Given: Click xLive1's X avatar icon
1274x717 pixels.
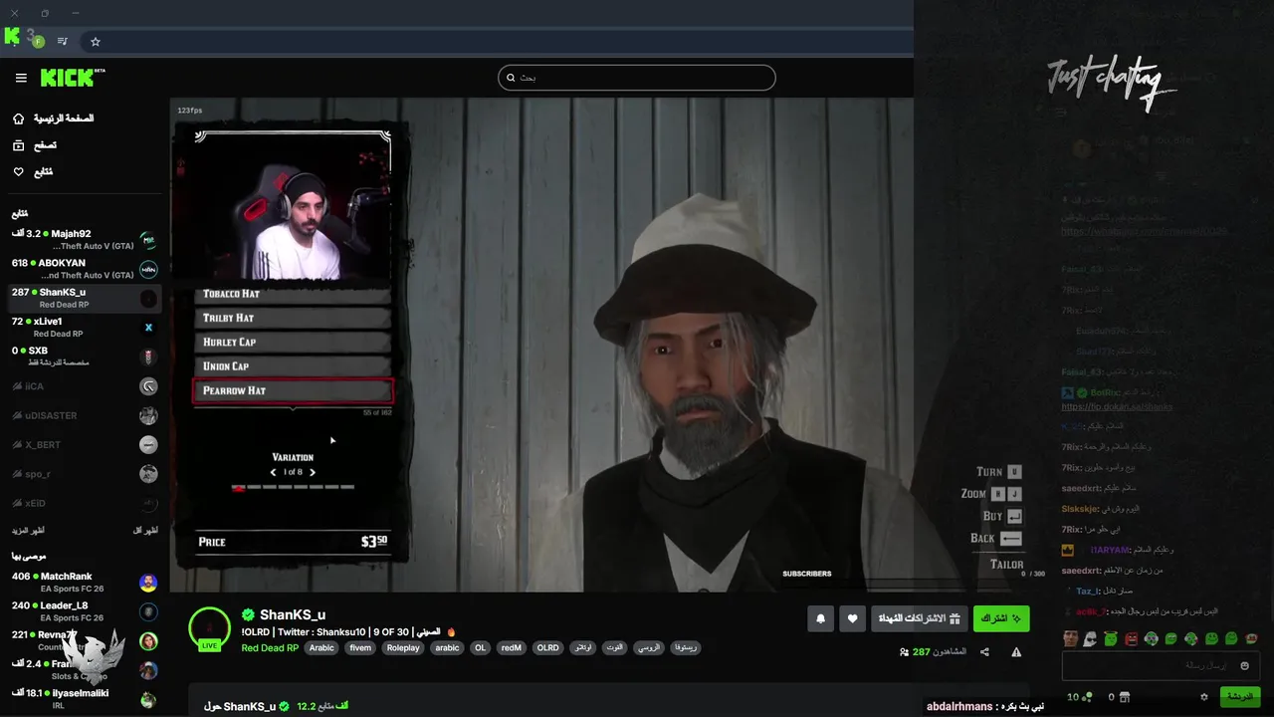Looking at the screenshot, I should point(148,328).
